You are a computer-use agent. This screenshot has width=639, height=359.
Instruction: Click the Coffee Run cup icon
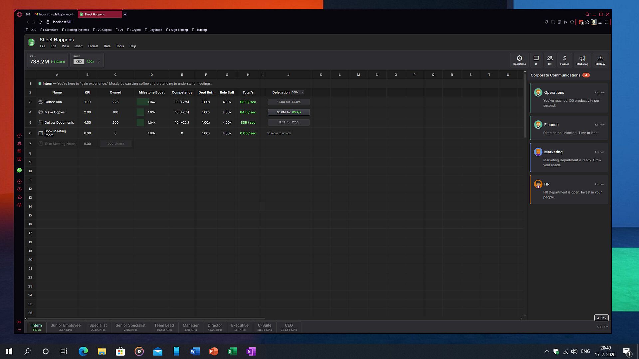41,102
